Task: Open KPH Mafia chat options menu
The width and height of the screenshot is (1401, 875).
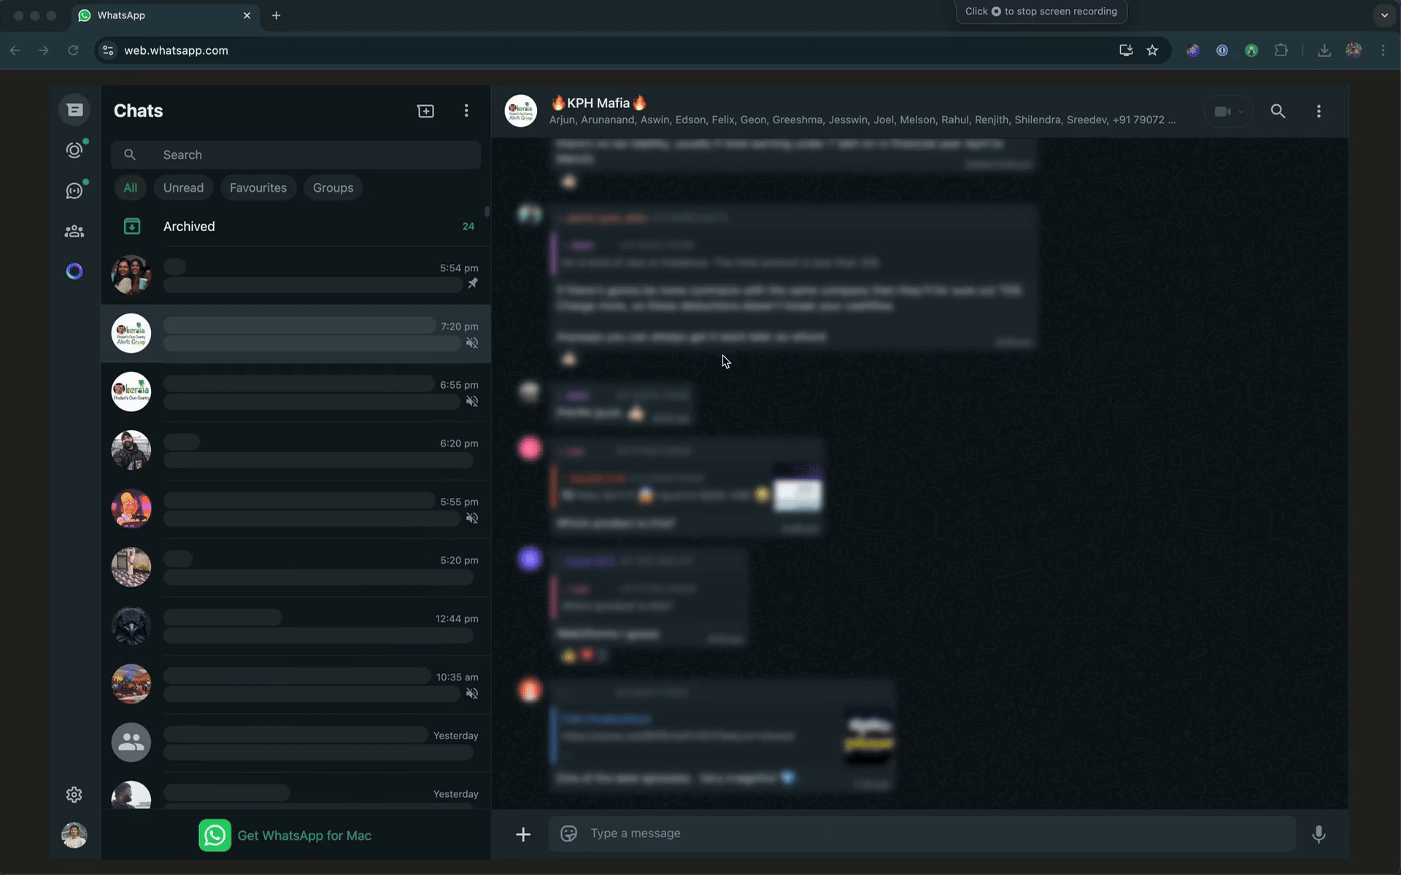Action: [x=1319, y=111]
